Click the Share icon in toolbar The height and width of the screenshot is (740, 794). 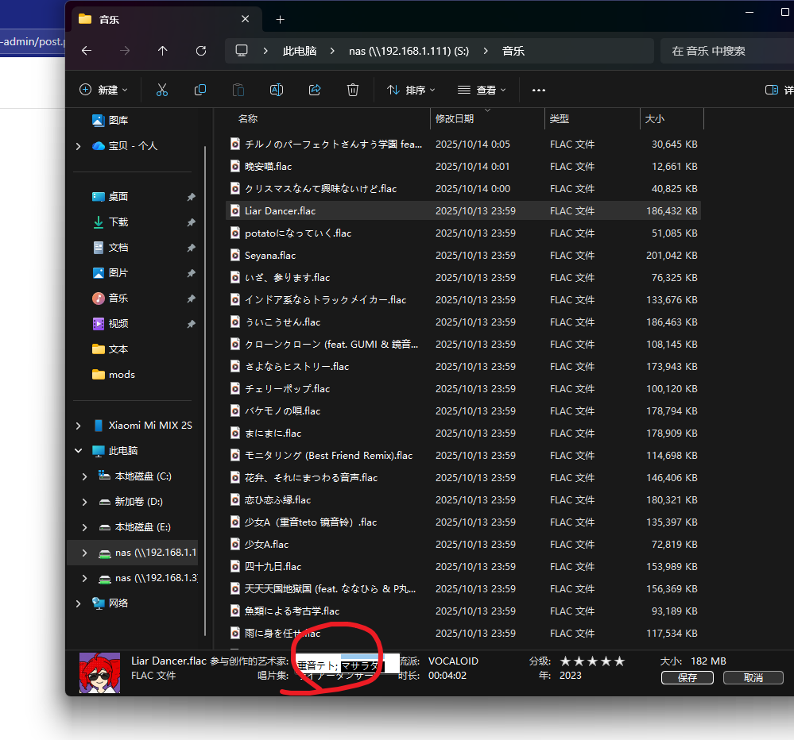pyautogui.click(x=315, y=90)
